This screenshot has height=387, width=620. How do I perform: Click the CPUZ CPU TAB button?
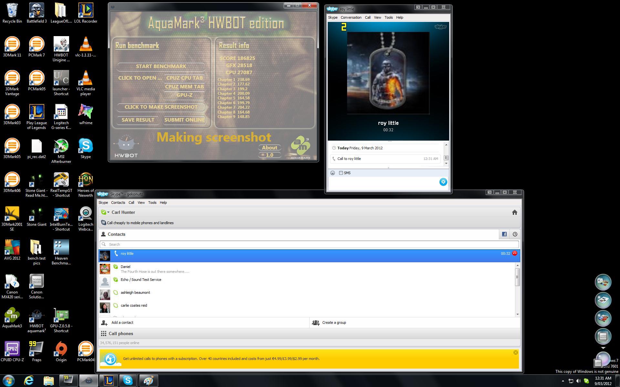click(184, 78)
